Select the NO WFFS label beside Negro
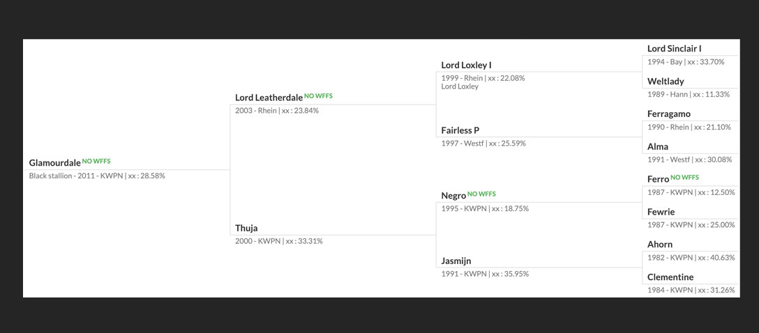This screenshot has width=759, height=333. (x=481, y=194)
